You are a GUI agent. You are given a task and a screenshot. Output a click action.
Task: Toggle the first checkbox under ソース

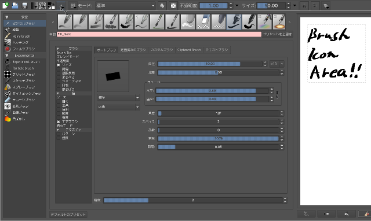tap(59, 101)
